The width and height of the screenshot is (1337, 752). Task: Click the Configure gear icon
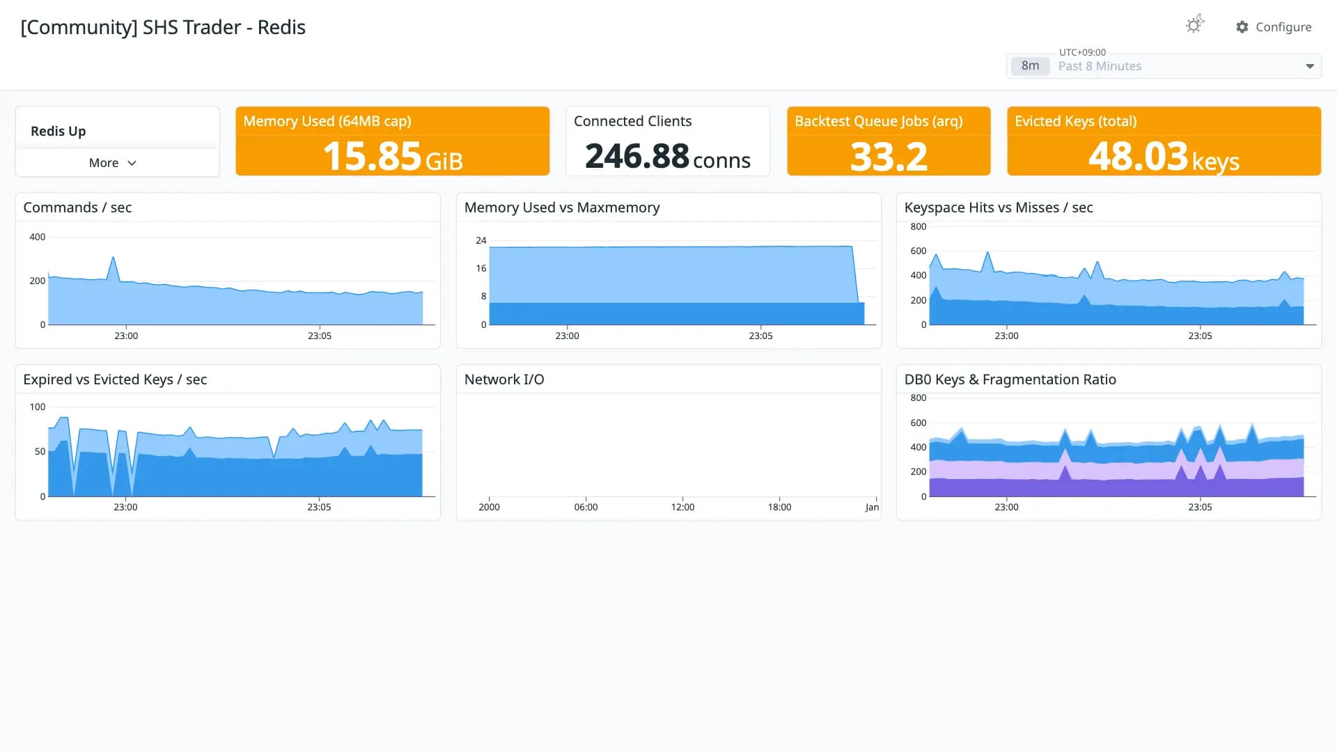click(1242, 27)
